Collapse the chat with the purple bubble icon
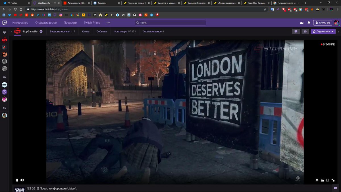This screenshot has height=192, width=341. 336,188
